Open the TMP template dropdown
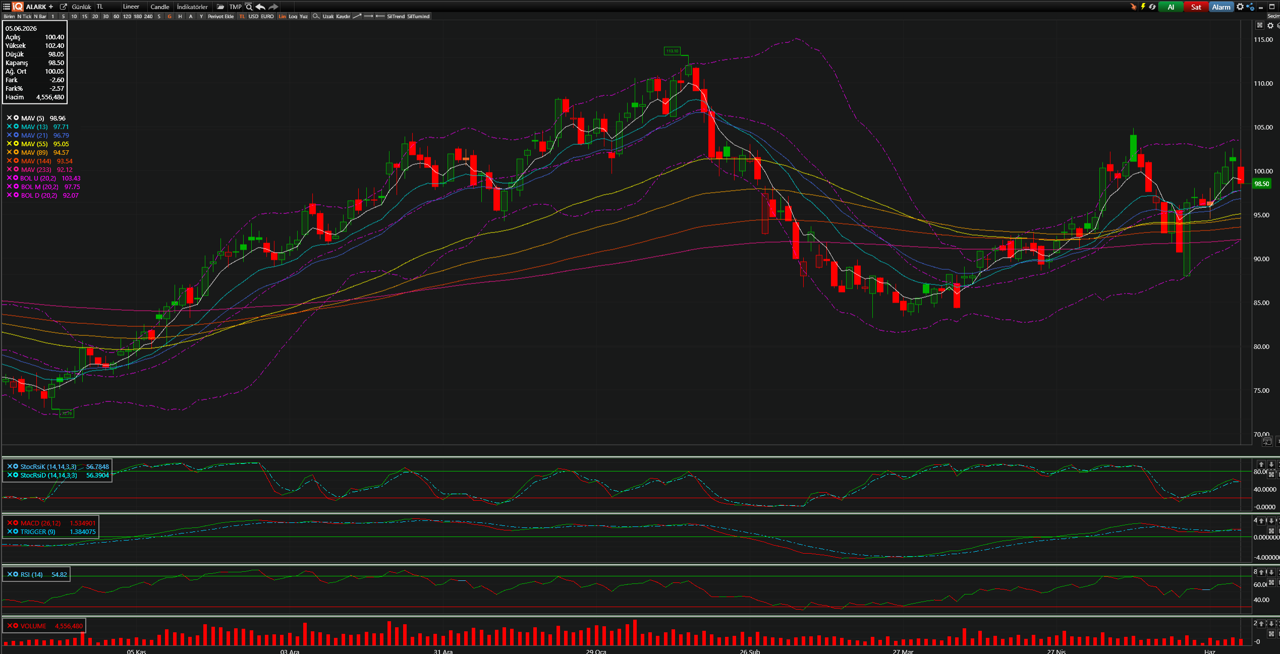The width and height of the screenshot is (1280, 654). 235,7
